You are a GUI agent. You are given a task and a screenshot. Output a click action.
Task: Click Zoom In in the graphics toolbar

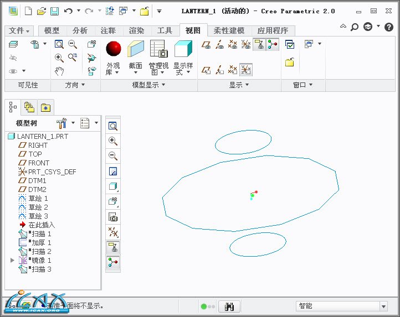[112, 141]
